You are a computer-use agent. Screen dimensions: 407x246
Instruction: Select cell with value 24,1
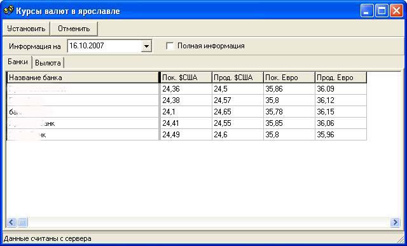point(186,112)
